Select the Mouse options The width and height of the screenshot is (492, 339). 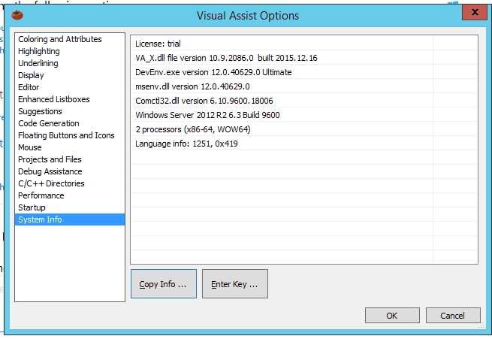point(70,147)
